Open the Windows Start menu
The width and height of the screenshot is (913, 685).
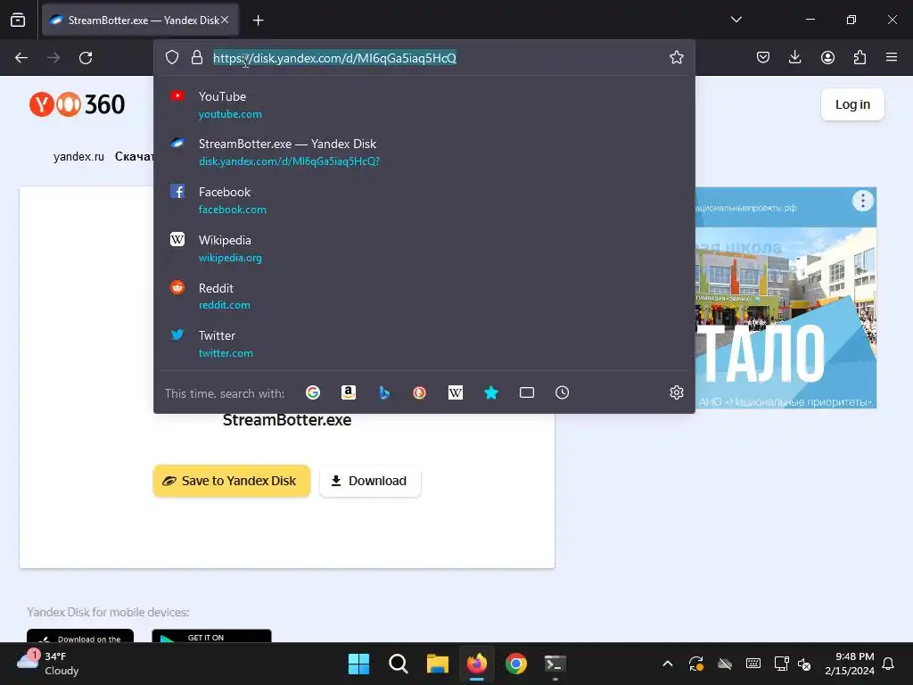tap(358, 664)
